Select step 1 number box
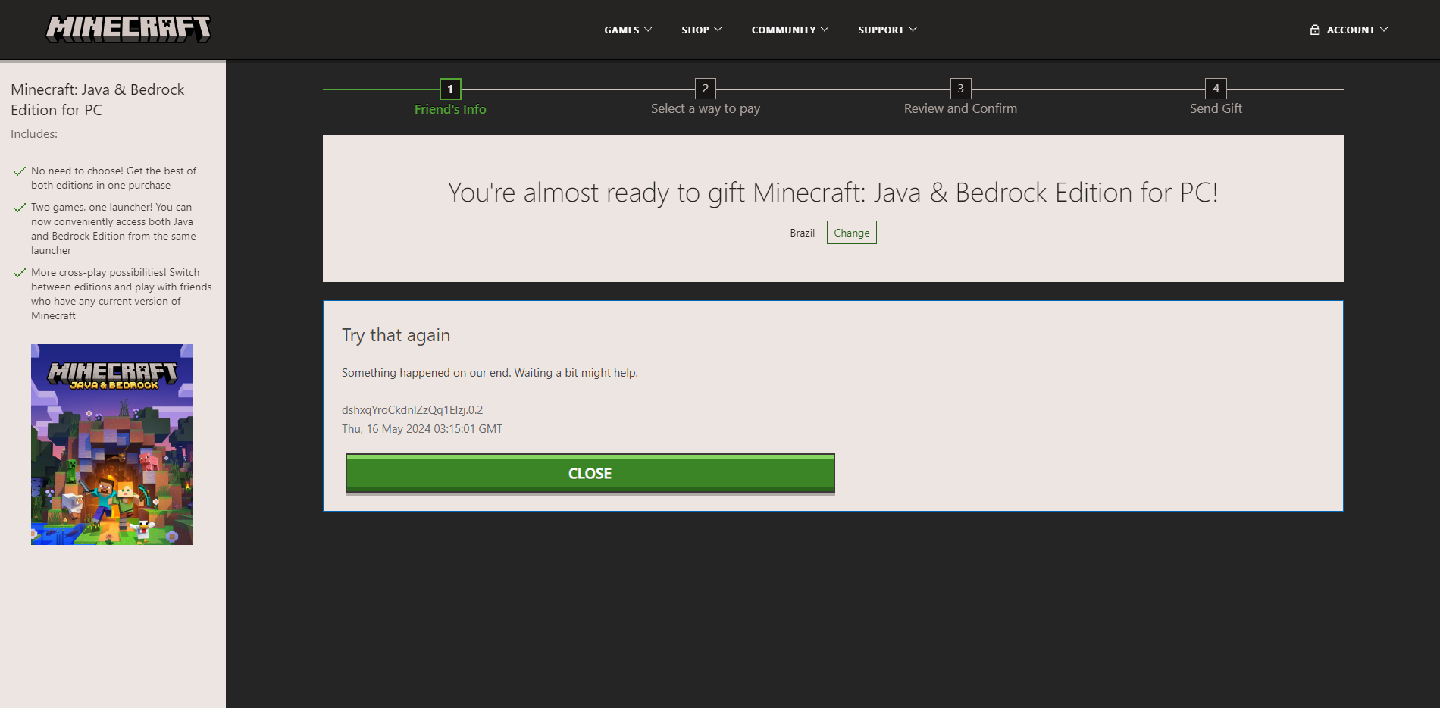 click(450, 89)
